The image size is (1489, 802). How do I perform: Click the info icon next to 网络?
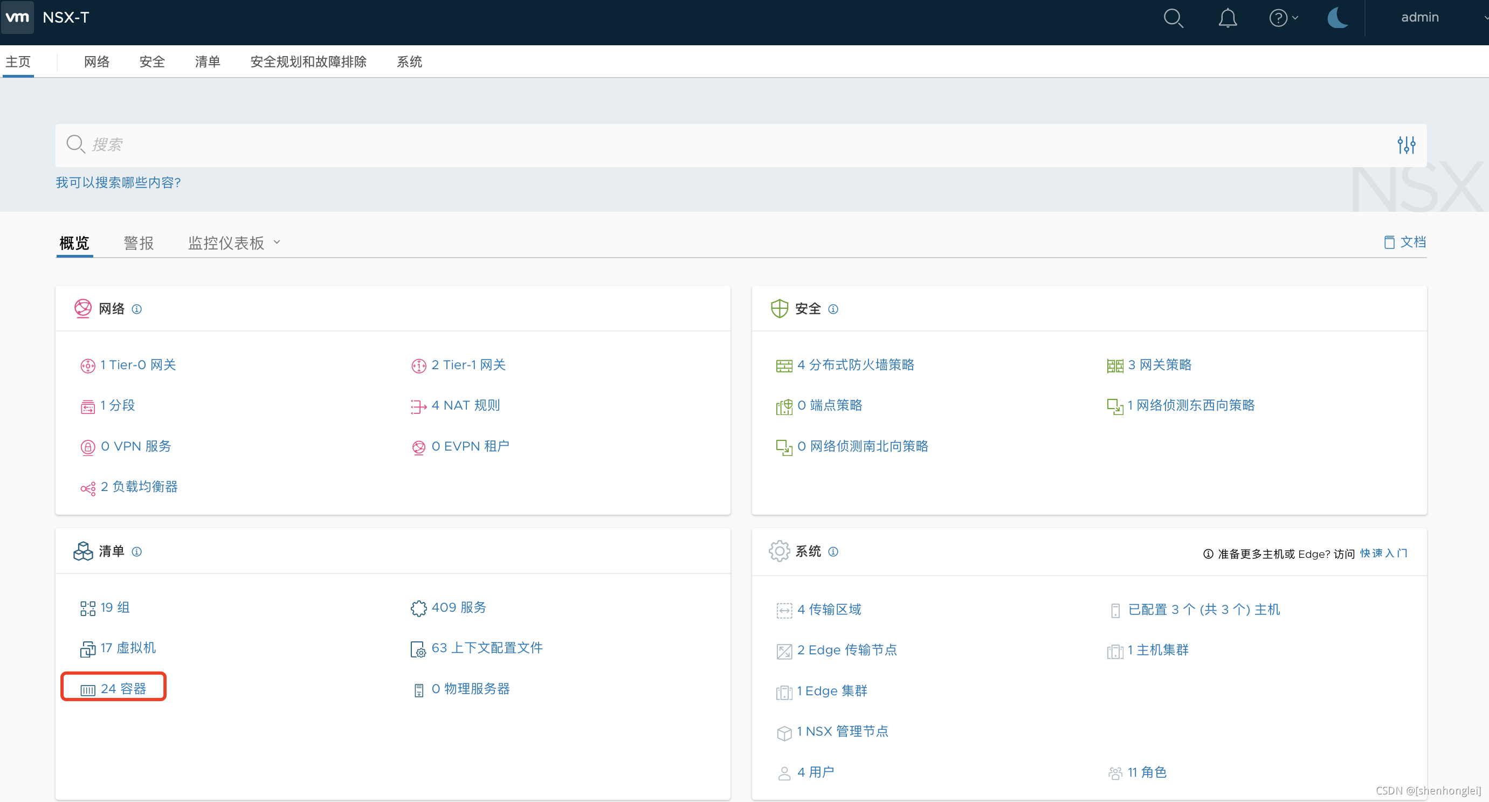point(136,309)
